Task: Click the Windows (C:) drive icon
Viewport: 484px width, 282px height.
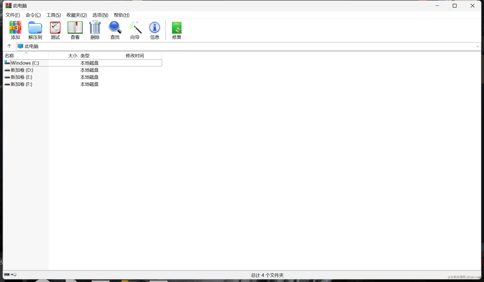Action: coord(7,63)
